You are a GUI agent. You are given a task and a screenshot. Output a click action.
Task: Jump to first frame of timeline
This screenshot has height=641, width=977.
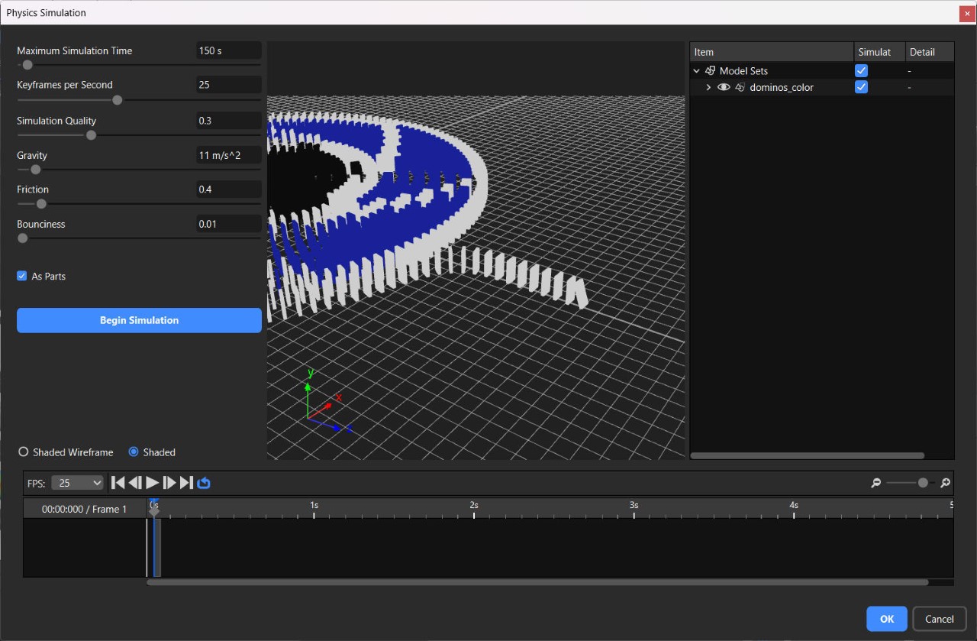pyautogui.click(x=118, y=482)
